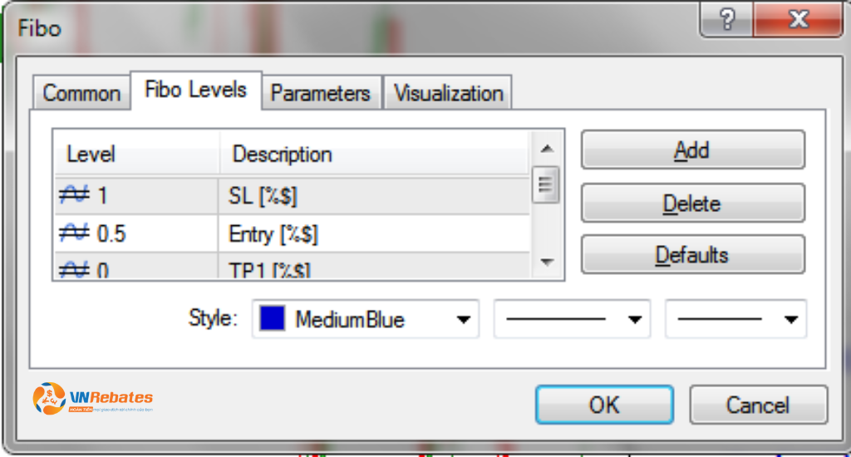Click the blue color swatch in Style
Image resolution: width=851 pixels, height=457 pixels.
pyautogui.click(x=272, y=318)
